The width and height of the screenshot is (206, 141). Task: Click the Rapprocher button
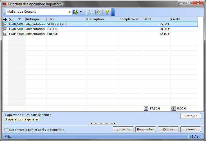(145, 129)
